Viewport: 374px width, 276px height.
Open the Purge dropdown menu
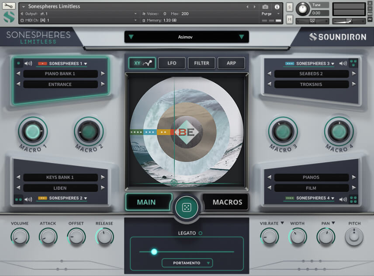coord(270,14)
